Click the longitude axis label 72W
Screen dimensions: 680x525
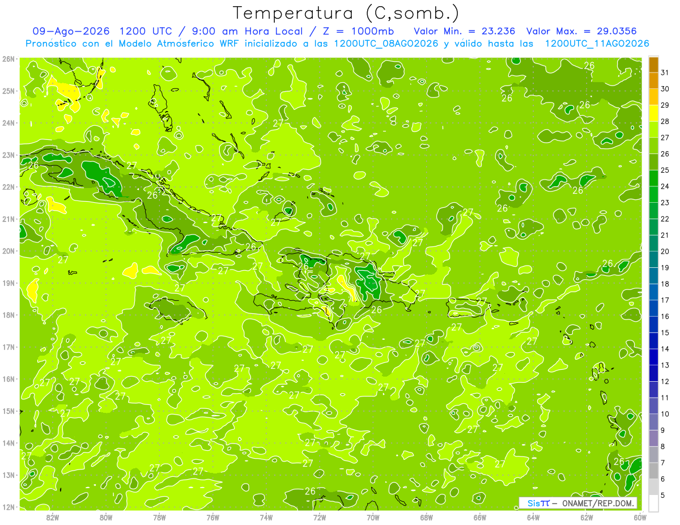320,517
